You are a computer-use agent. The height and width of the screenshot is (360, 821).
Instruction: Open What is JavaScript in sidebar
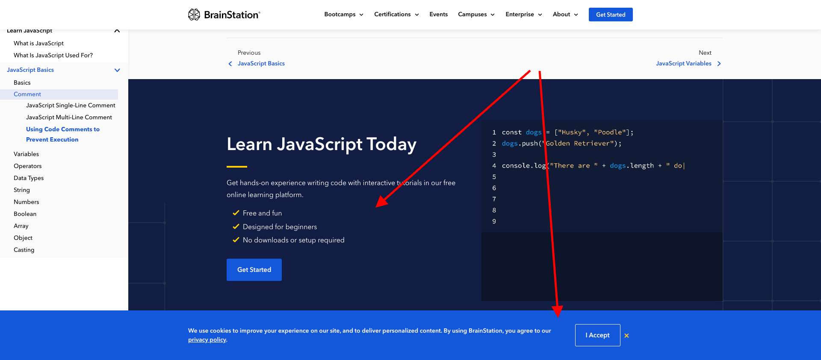38,43
